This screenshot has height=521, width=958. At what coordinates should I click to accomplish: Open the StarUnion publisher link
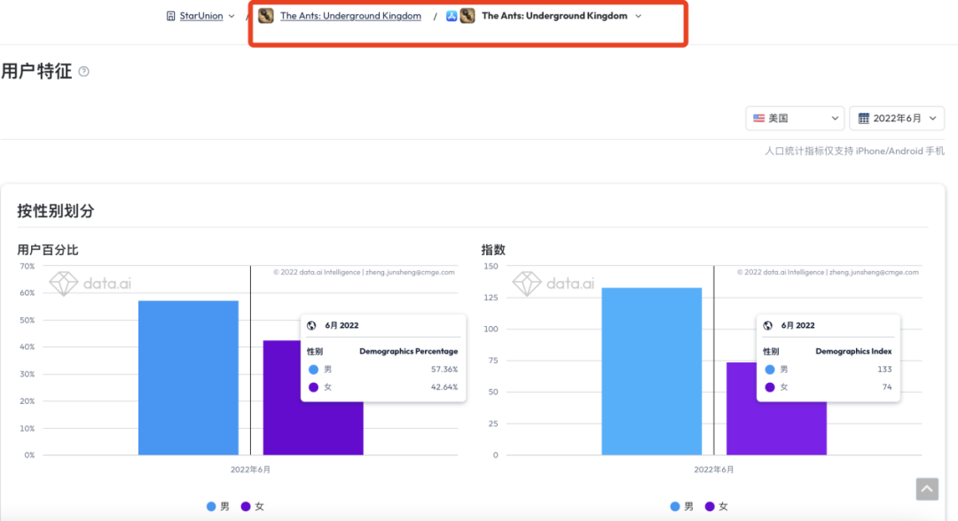click(201, 16)
